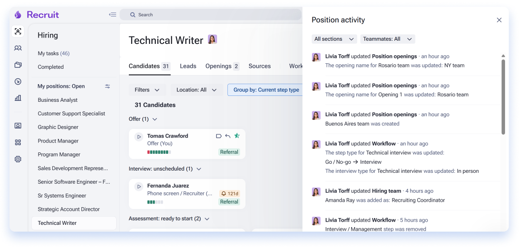Open the Completed tasks list
This screenshot has height=247, width=524.
51,67
